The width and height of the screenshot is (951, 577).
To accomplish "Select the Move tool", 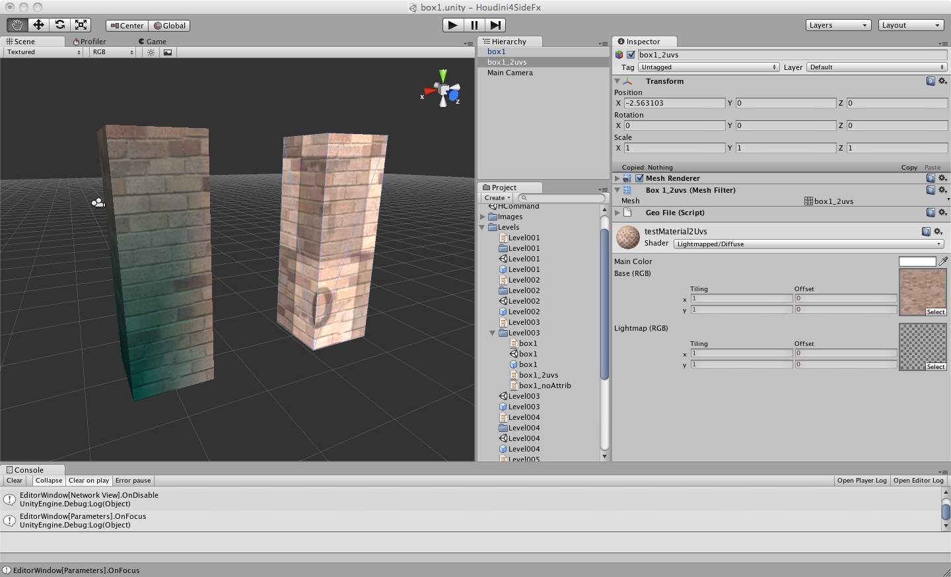I will (38, 25).
